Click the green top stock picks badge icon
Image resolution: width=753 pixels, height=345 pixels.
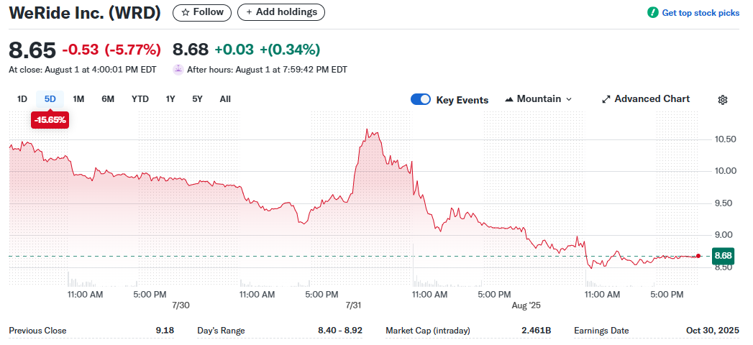(652, 13)
